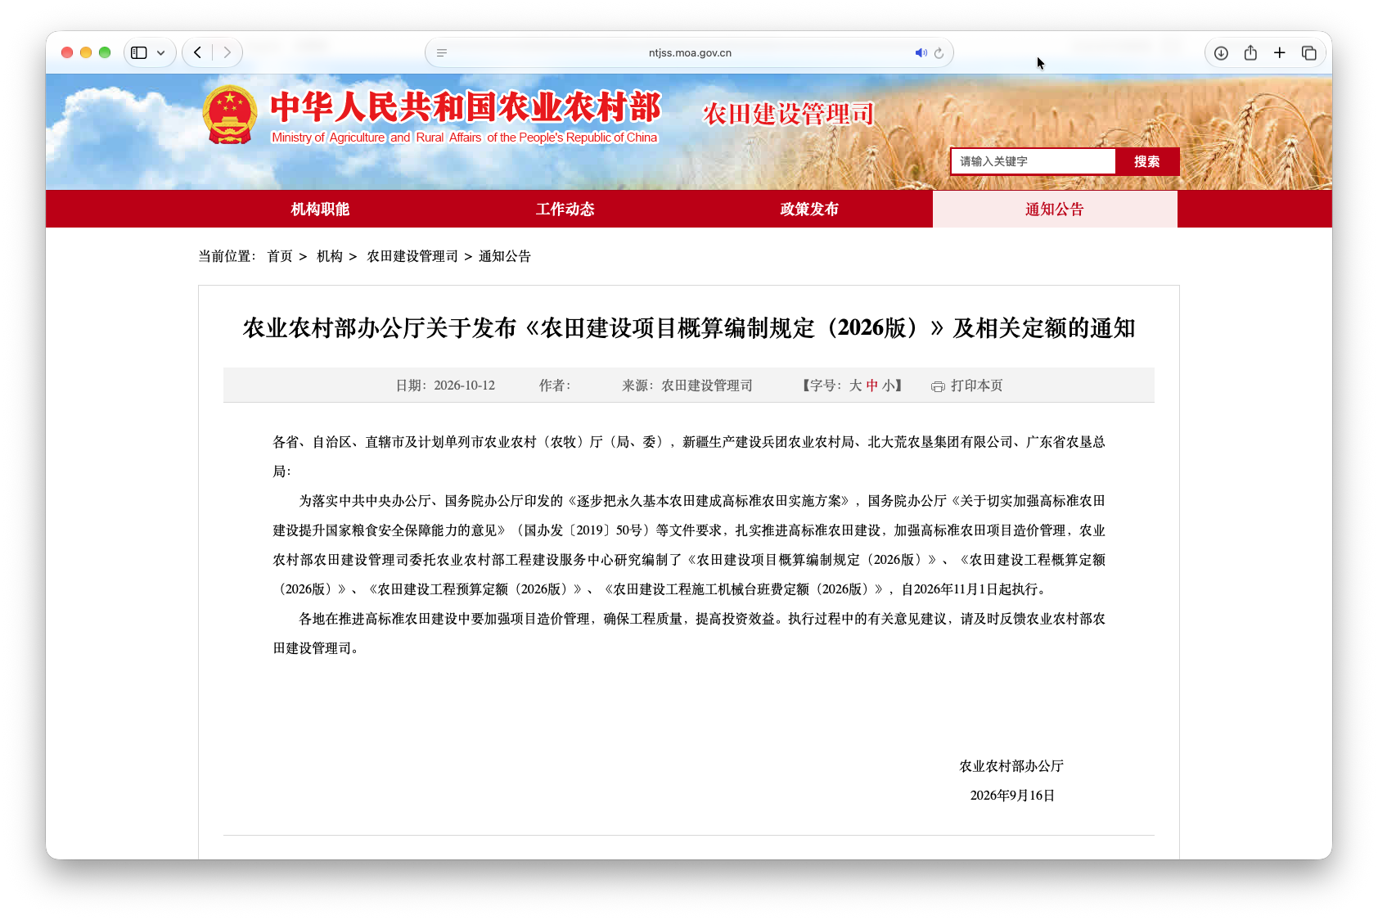This screenshot has width=1378, height=920.
Task: Click the article headline text
Action: click(x=689, y=328)
